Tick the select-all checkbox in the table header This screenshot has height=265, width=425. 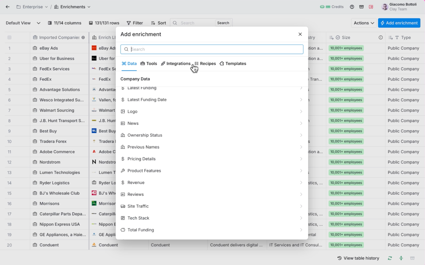pyautogui.click(x=9, y=38)
